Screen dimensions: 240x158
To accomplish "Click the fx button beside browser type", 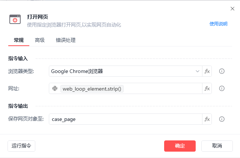I will 207,71.
